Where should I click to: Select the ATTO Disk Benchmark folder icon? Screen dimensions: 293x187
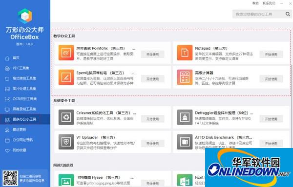coord(185,142)
